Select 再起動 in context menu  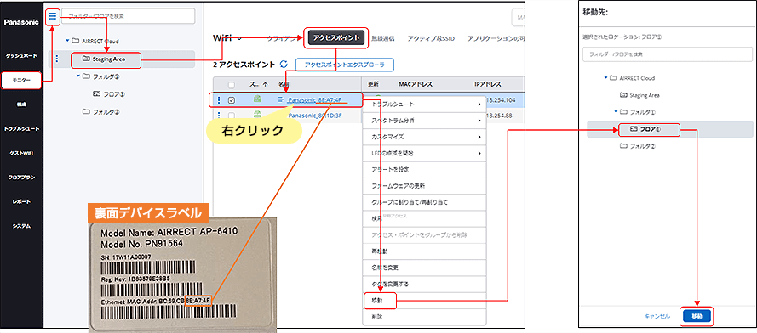pyautogui.click(x=424, y=251)
